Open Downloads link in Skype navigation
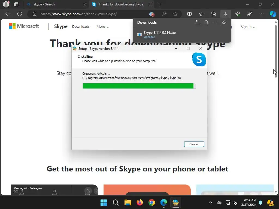 pos(81,26)
